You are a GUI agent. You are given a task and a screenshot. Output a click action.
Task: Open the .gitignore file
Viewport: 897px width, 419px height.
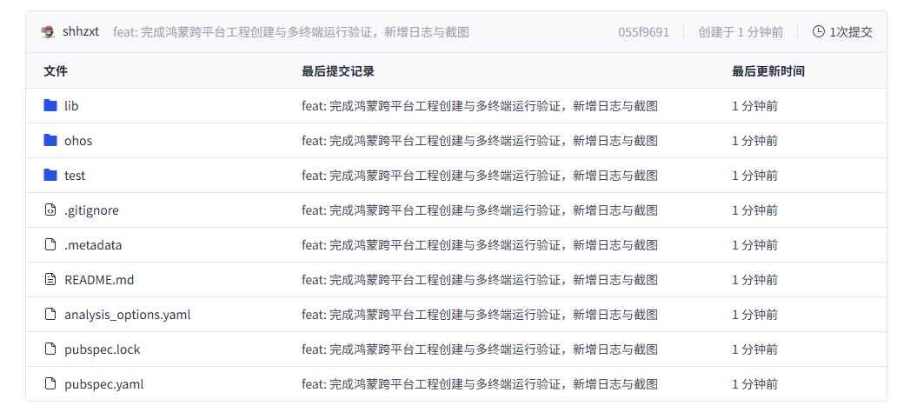click(91, 210)
